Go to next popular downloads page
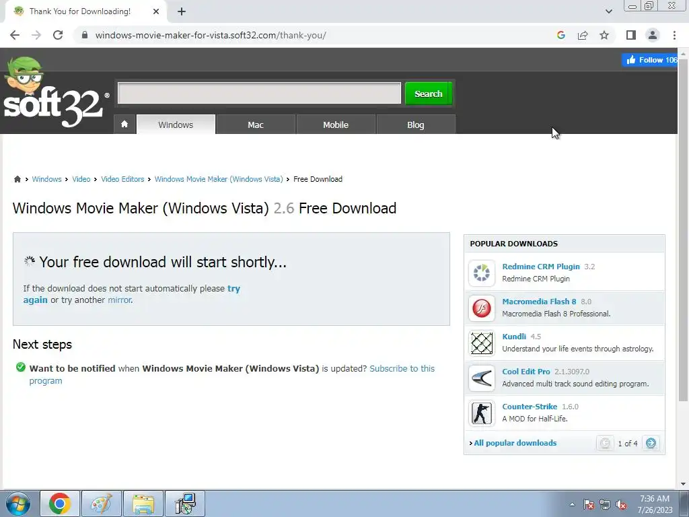The height and width of the screenshot is (517, 689). pos(651,443)
